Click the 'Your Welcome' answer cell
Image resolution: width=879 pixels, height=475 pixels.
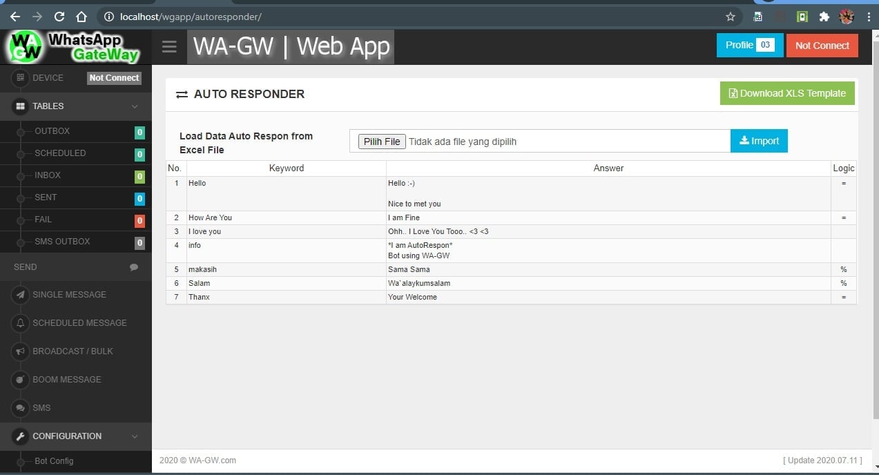point(608,297)
